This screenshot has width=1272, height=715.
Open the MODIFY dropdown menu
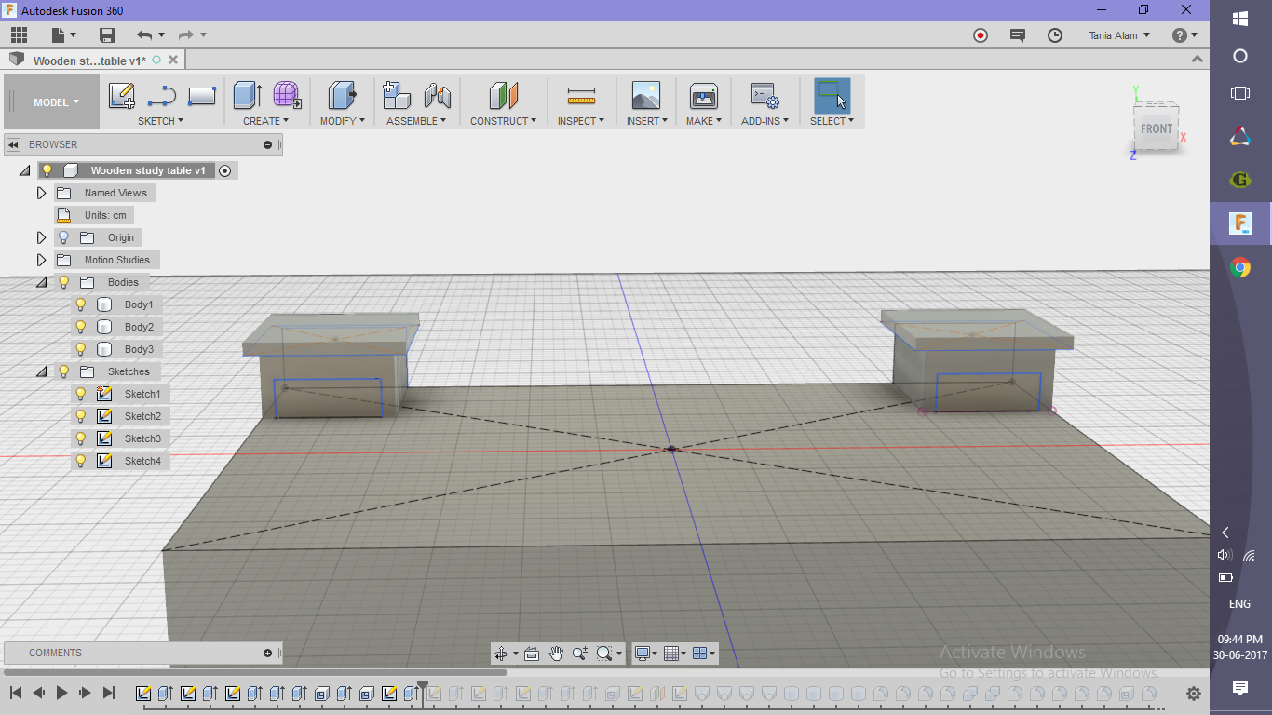tap(343, 121)
